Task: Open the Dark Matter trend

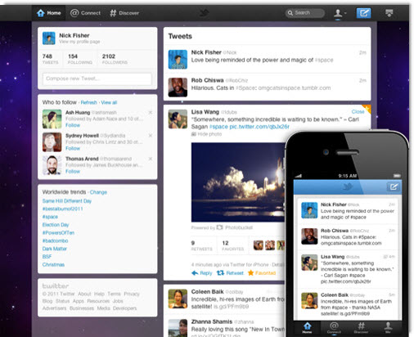Action: coord(54,249)
